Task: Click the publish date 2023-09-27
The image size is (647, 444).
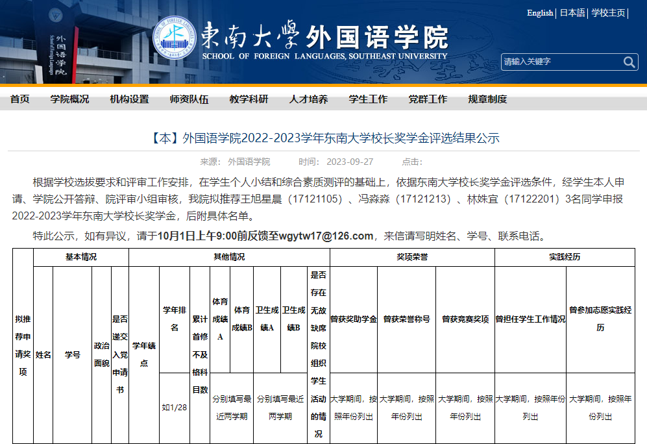Action: 350,162
